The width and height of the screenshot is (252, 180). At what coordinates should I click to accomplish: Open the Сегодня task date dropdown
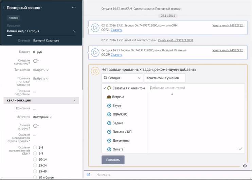coord(122,78)
